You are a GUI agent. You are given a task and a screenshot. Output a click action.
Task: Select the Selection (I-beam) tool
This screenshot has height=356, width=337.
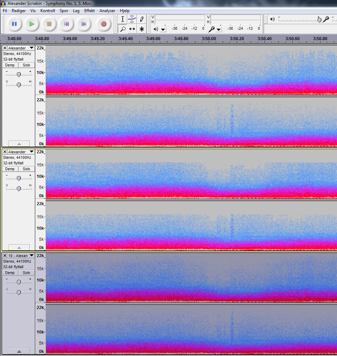[x=122, y=19]
